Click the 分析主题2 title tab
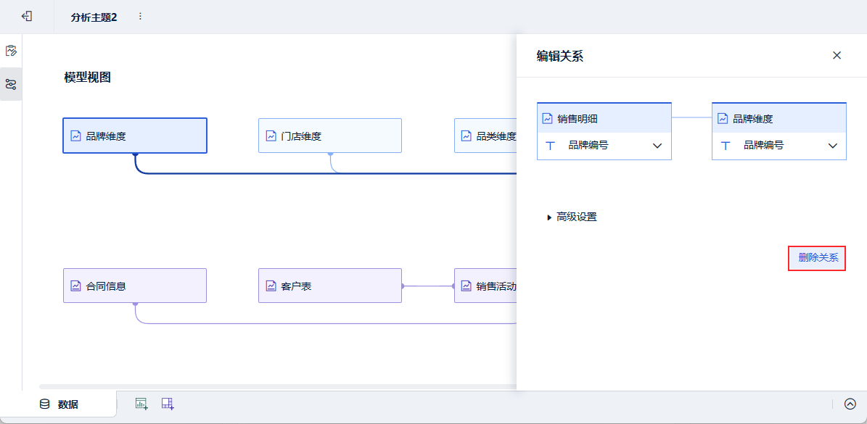This screenshot has height=424, width=867. click(94, 17)
